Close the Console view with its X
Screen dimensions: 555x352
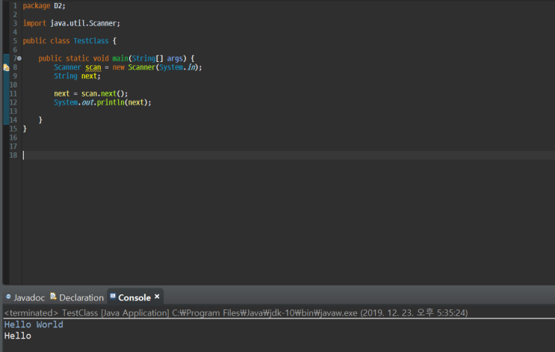[x=157, y=297]
